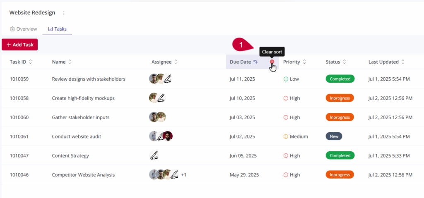Viewport: 424px width, 198px height.
Task: Click the New status badge
Action: [334, 136]
